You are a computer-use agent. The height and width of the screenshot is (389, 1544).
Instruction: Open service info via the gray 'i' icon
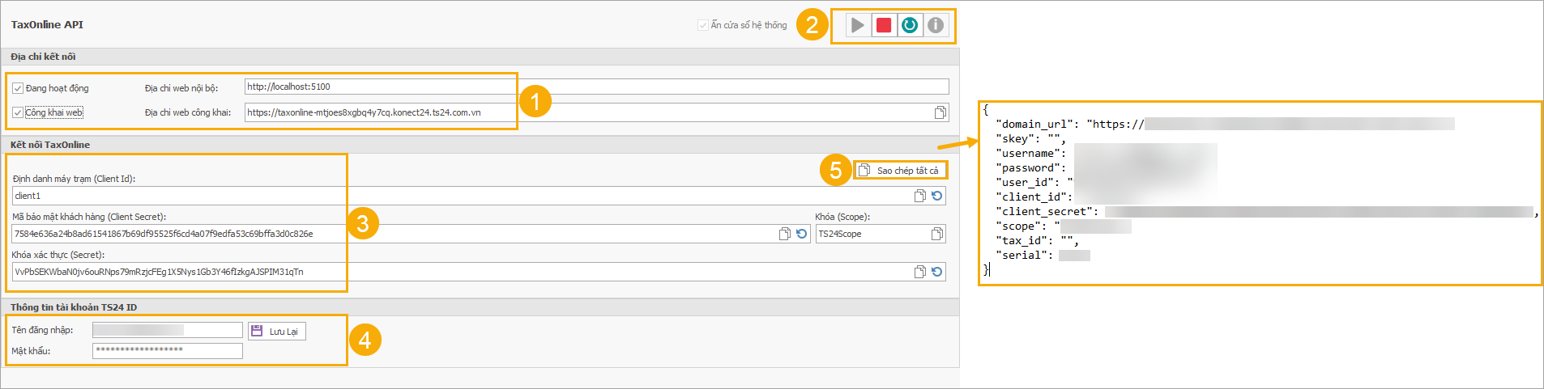coord(936,25)
